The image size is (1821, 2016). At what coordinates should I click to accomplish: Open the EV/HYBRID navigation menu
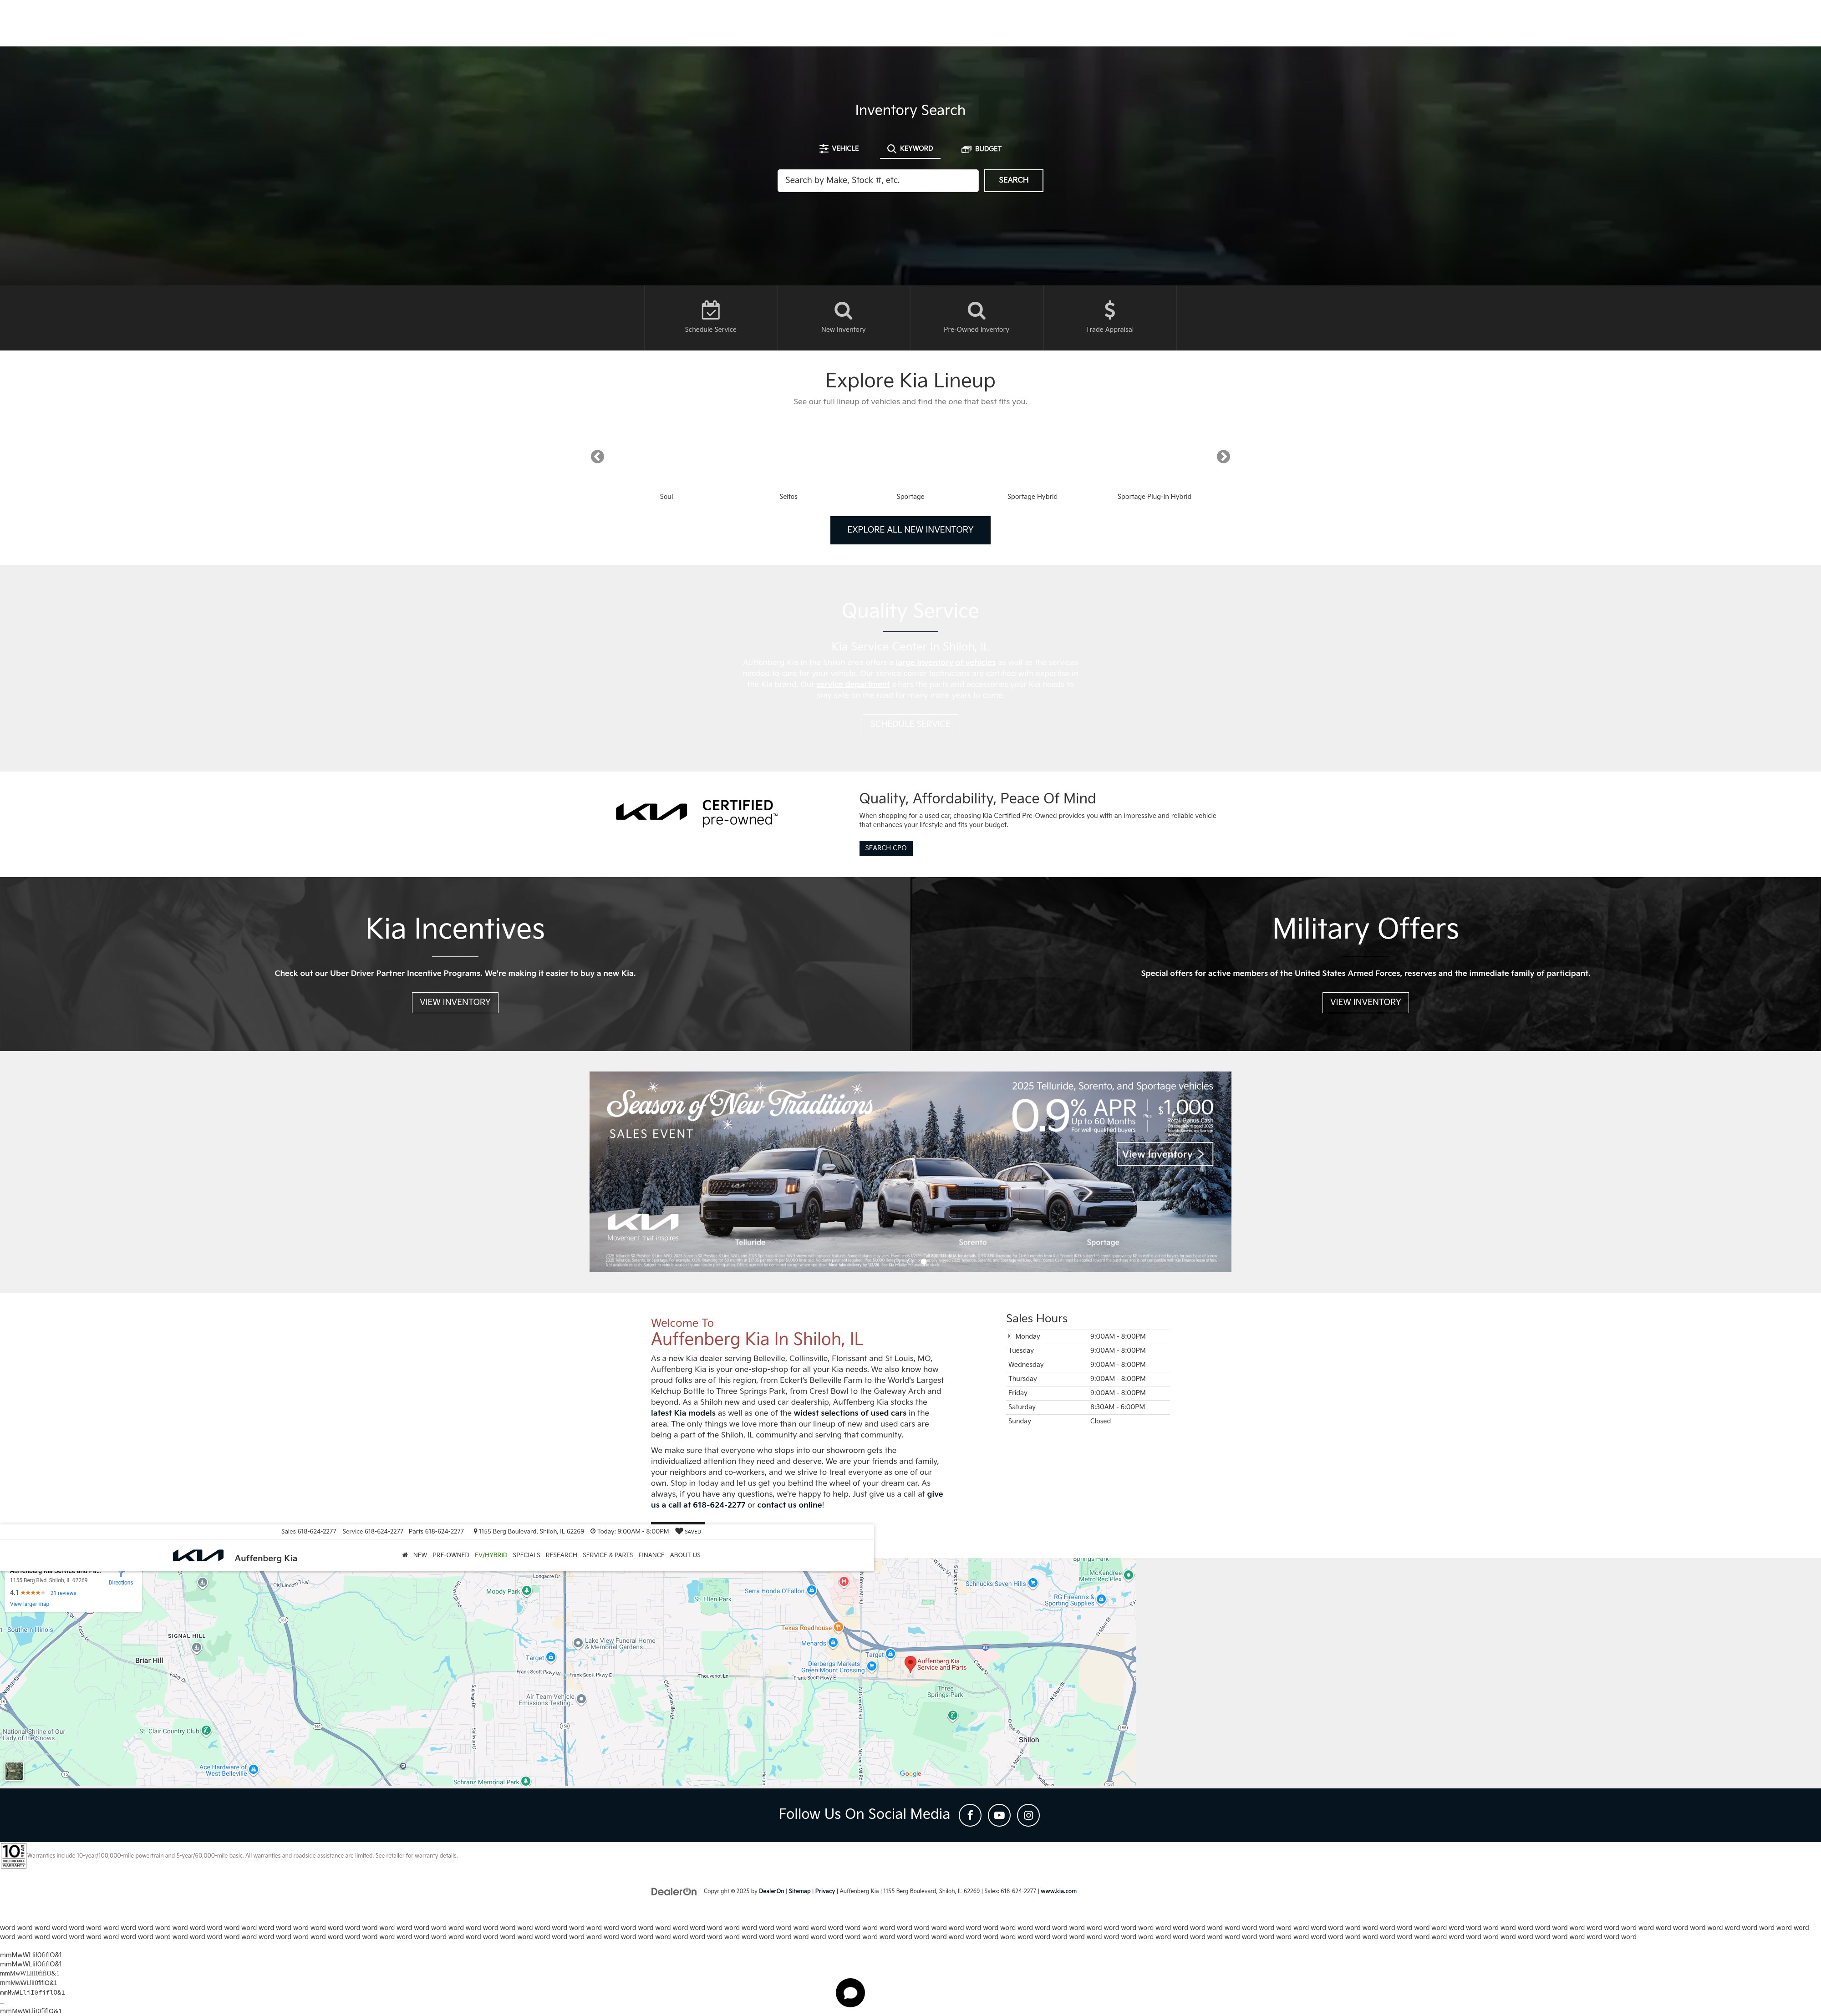click(x=491, y=1555)
